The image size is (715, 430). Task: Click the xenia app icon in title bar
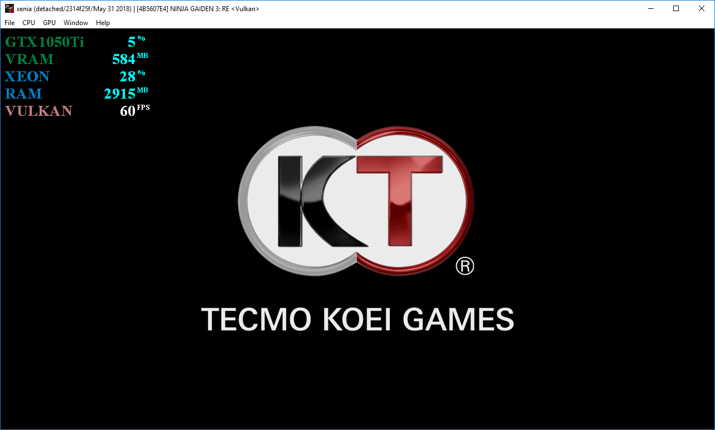coord(9,8)
